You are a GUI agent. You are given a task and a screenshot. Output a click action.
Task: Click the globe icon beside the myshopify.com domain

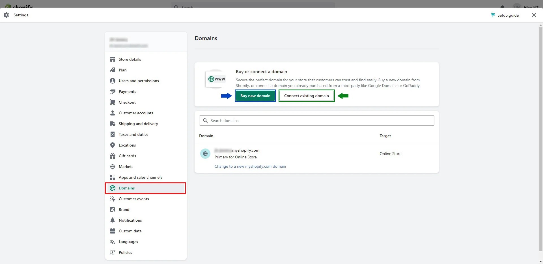[205, 153]
